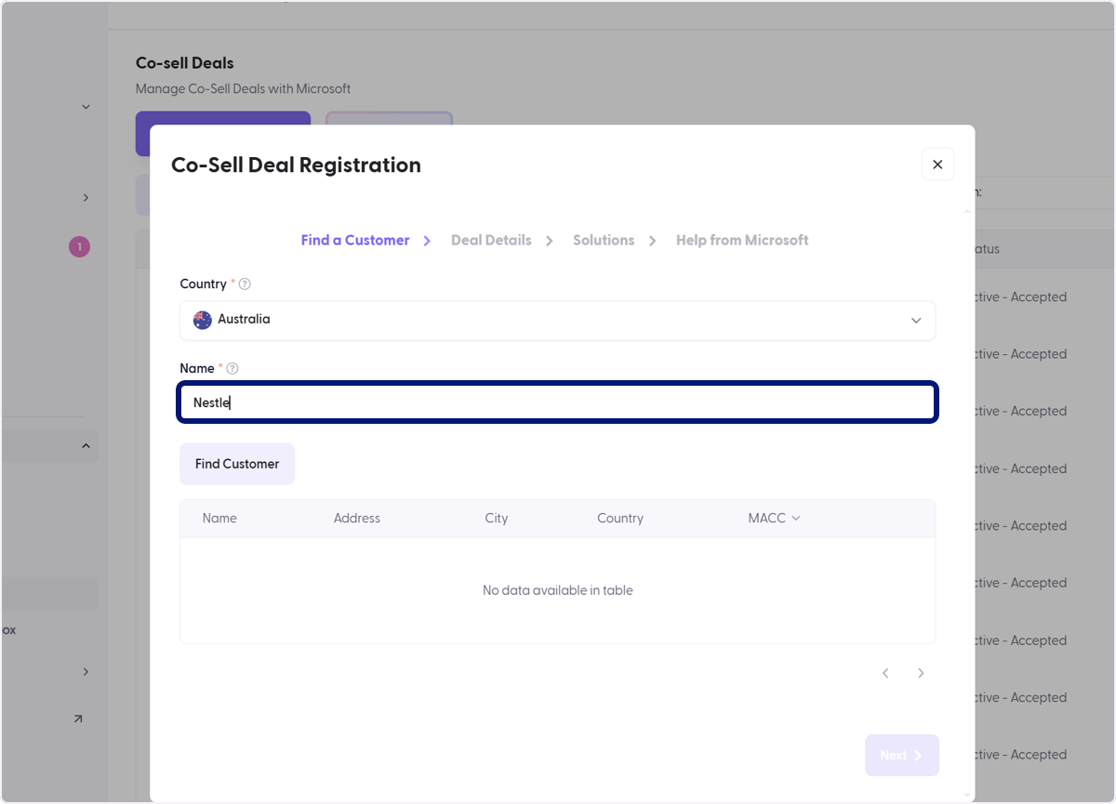Open the external link arrow in sidebar
Screen dimensions: 1116x804
(x=77, y=718)
